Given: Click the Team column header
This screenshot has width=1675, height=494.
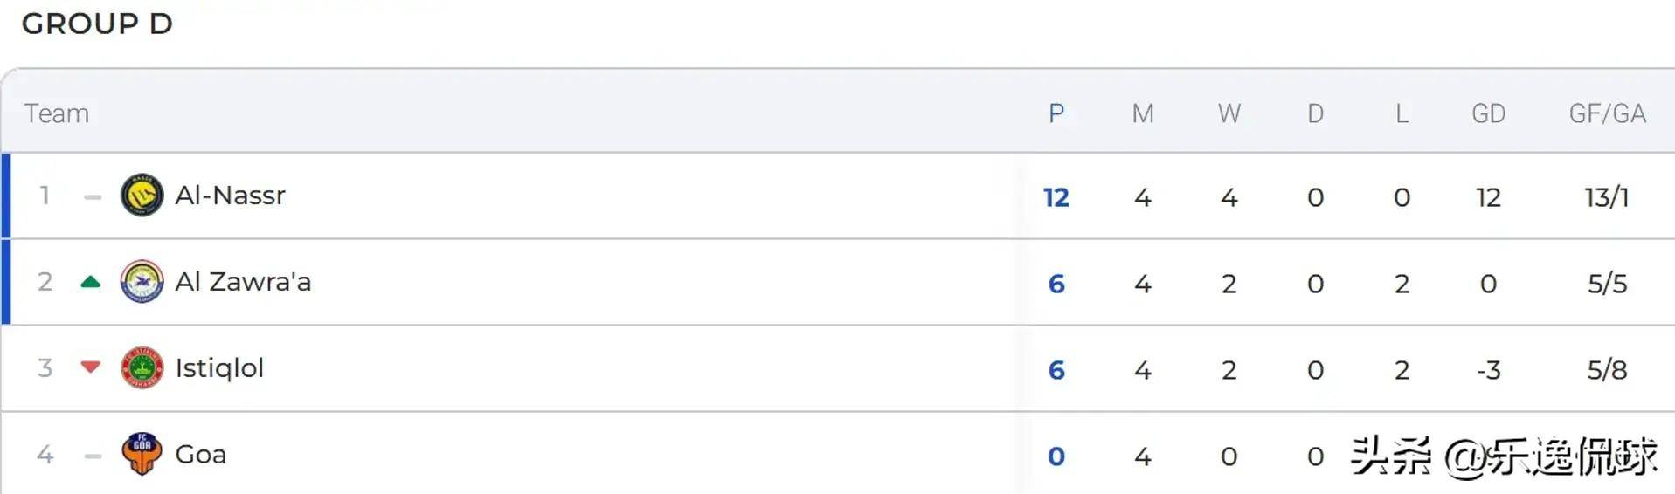Looking at the screenshot, I should [x=57, y=113].
